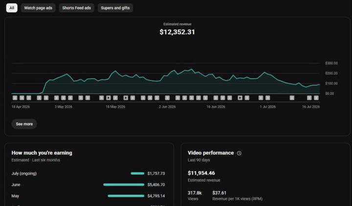
Task: Click the Last 90 days subtitle
Action: (x=198, y=160)
